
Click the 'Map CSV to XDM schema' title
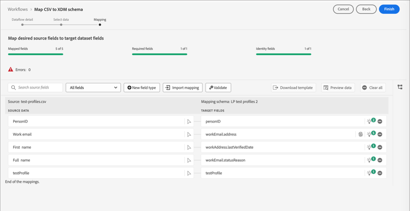click(58, 9)
